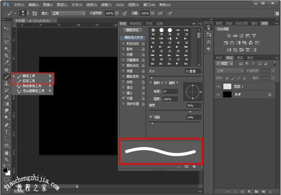Enable the 形状动态 checkbox
Screen dimensions: 281x195
point(123,44)
